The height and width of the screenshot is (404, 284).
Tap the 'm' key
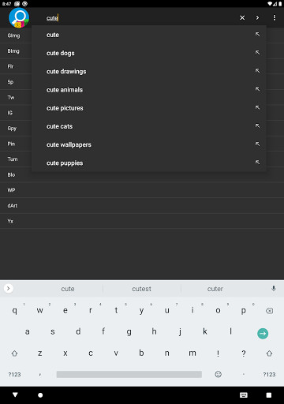point(192,353)
